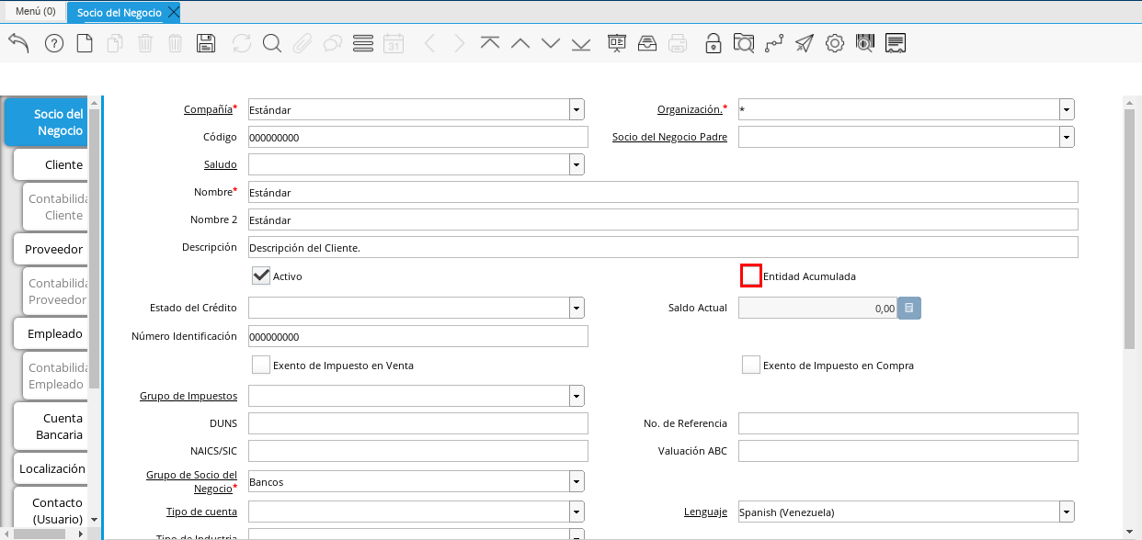Expand the Estado del Crédito dropdown arrow
Image resolution: width=1142 pixels, height=540 pixels.
[x=577, y=308]
